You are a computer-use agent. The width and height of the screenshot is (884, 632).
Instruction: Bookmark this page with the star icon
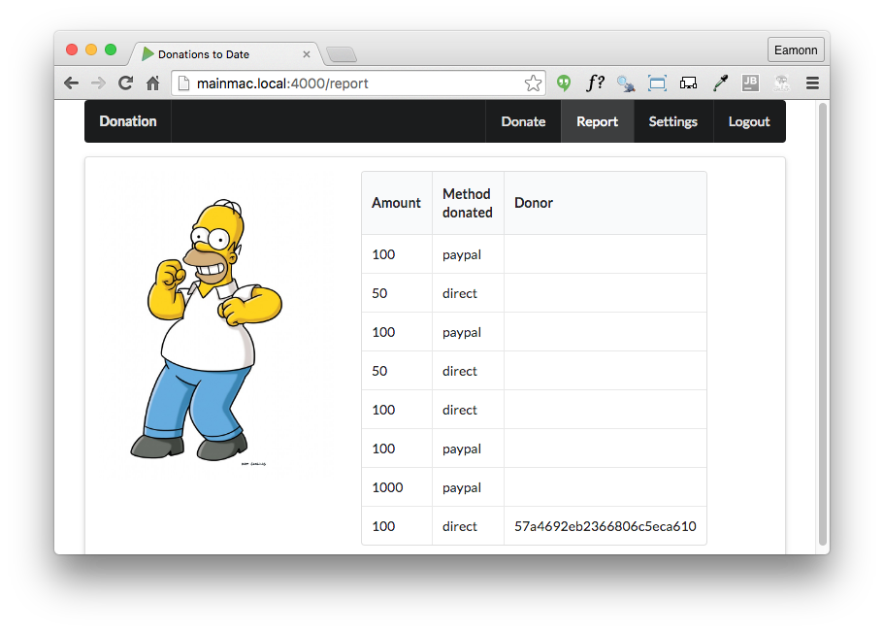[x=533, y=83]
